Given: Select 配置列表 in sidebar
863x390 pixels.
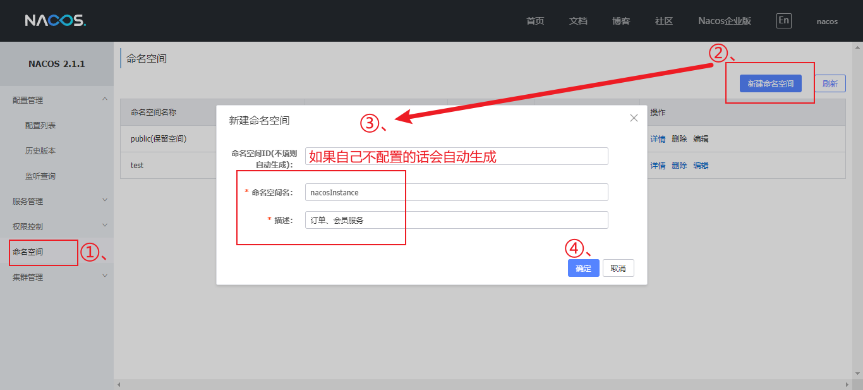Looking at the screenshot, I should [40, 126].
